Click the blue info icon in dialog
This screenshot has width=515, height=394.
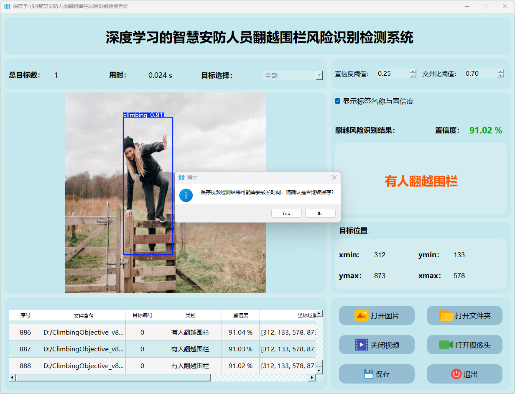(186, 195)
